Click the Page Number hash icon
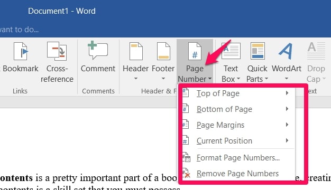The height and width of the screenshot is (190, 331). coord(195,51)
